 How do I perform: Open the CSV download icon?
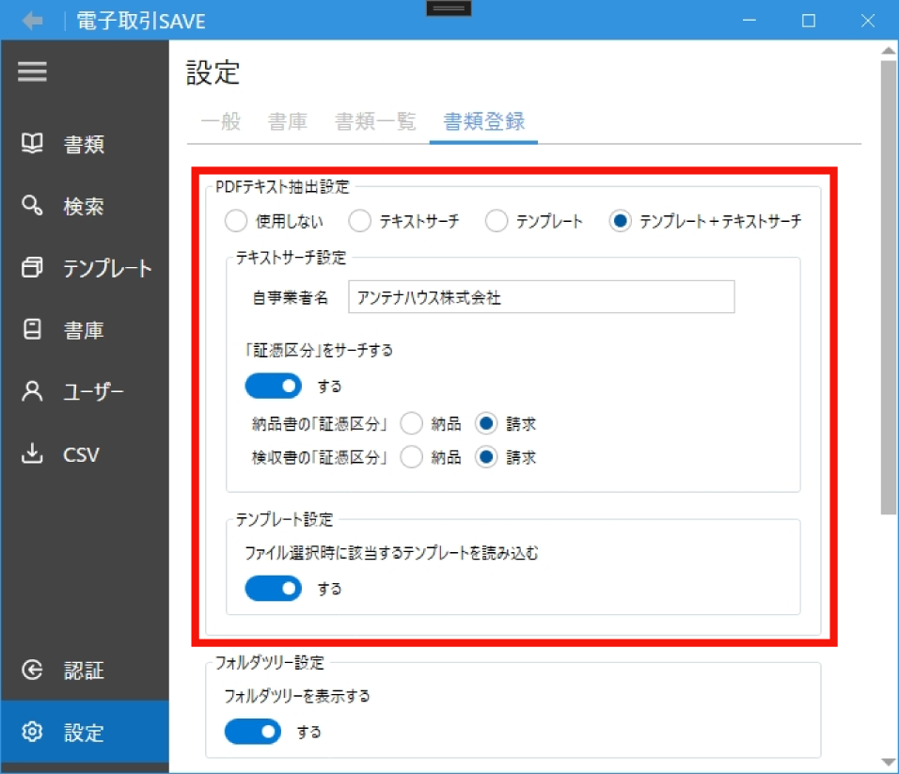point(33,454)
